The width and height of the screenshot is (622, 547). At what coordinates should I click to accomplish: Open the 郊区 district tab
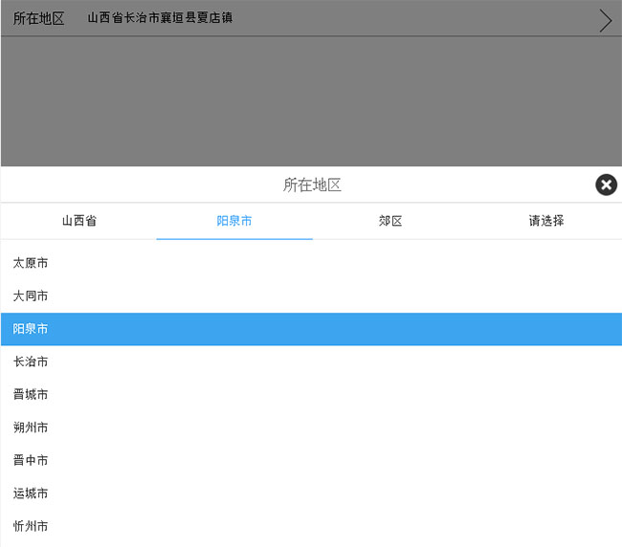pos(390,221)
